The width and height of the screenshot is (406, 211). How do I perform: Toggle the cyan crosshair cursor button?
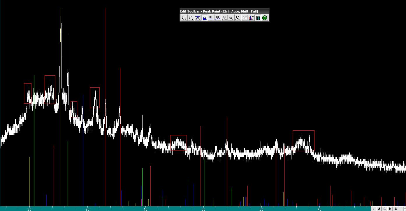point(258,18)
